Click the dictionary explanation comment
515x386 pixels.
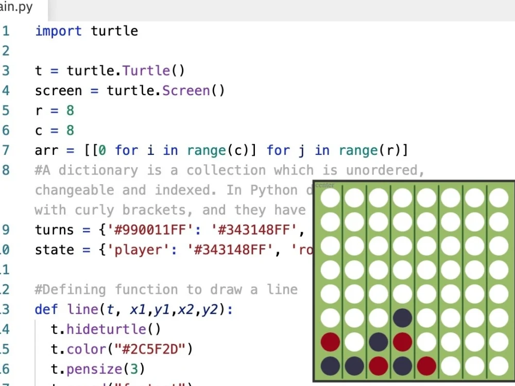click(154, 170)
